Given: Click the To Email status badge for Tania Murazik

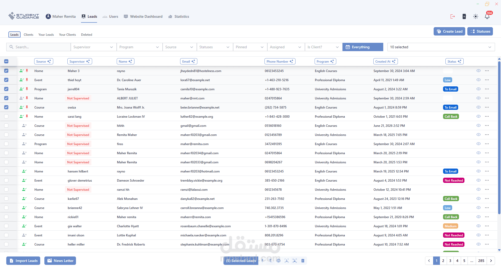Looking at the screenshot, I should click(x=451, y=89).
